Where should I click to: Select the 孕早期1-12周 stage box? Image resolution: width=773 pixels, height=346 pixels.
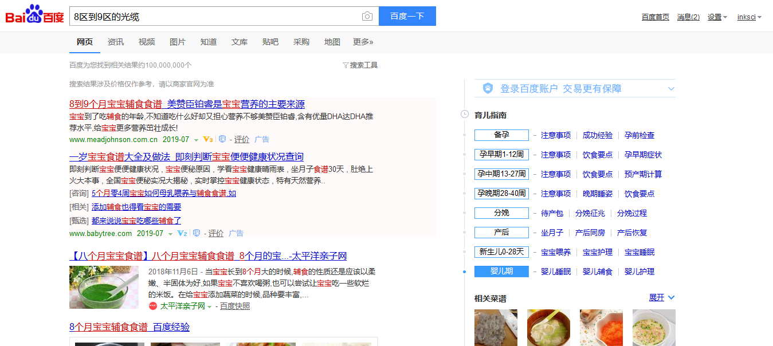[501, 155]
